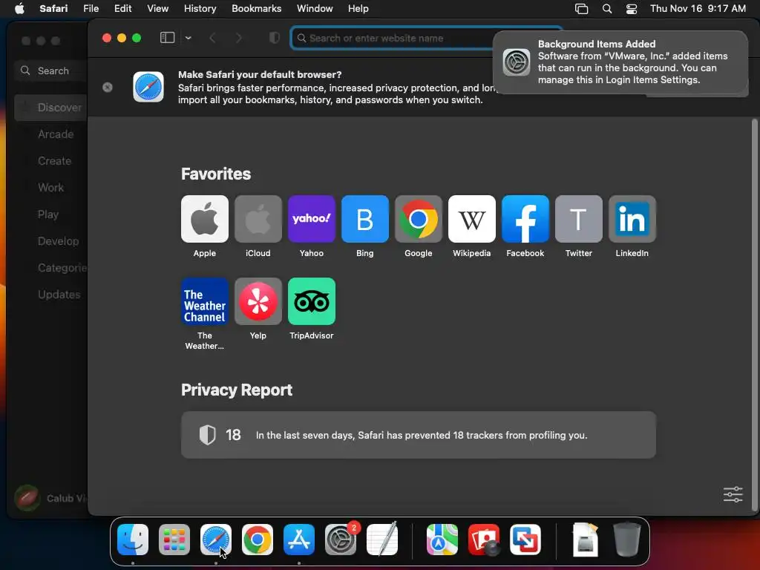Select Work in App Store sidebar

tap(50, 188)
